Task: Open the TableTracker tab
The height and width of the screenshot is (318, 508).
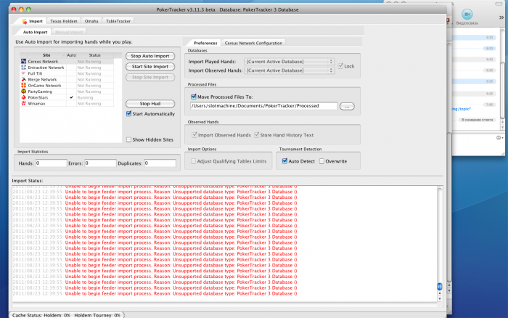Action: 118,21
